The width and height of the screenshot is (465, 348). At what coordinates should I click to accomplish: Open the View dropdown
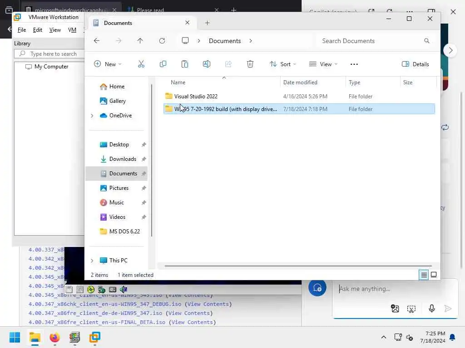323,64
